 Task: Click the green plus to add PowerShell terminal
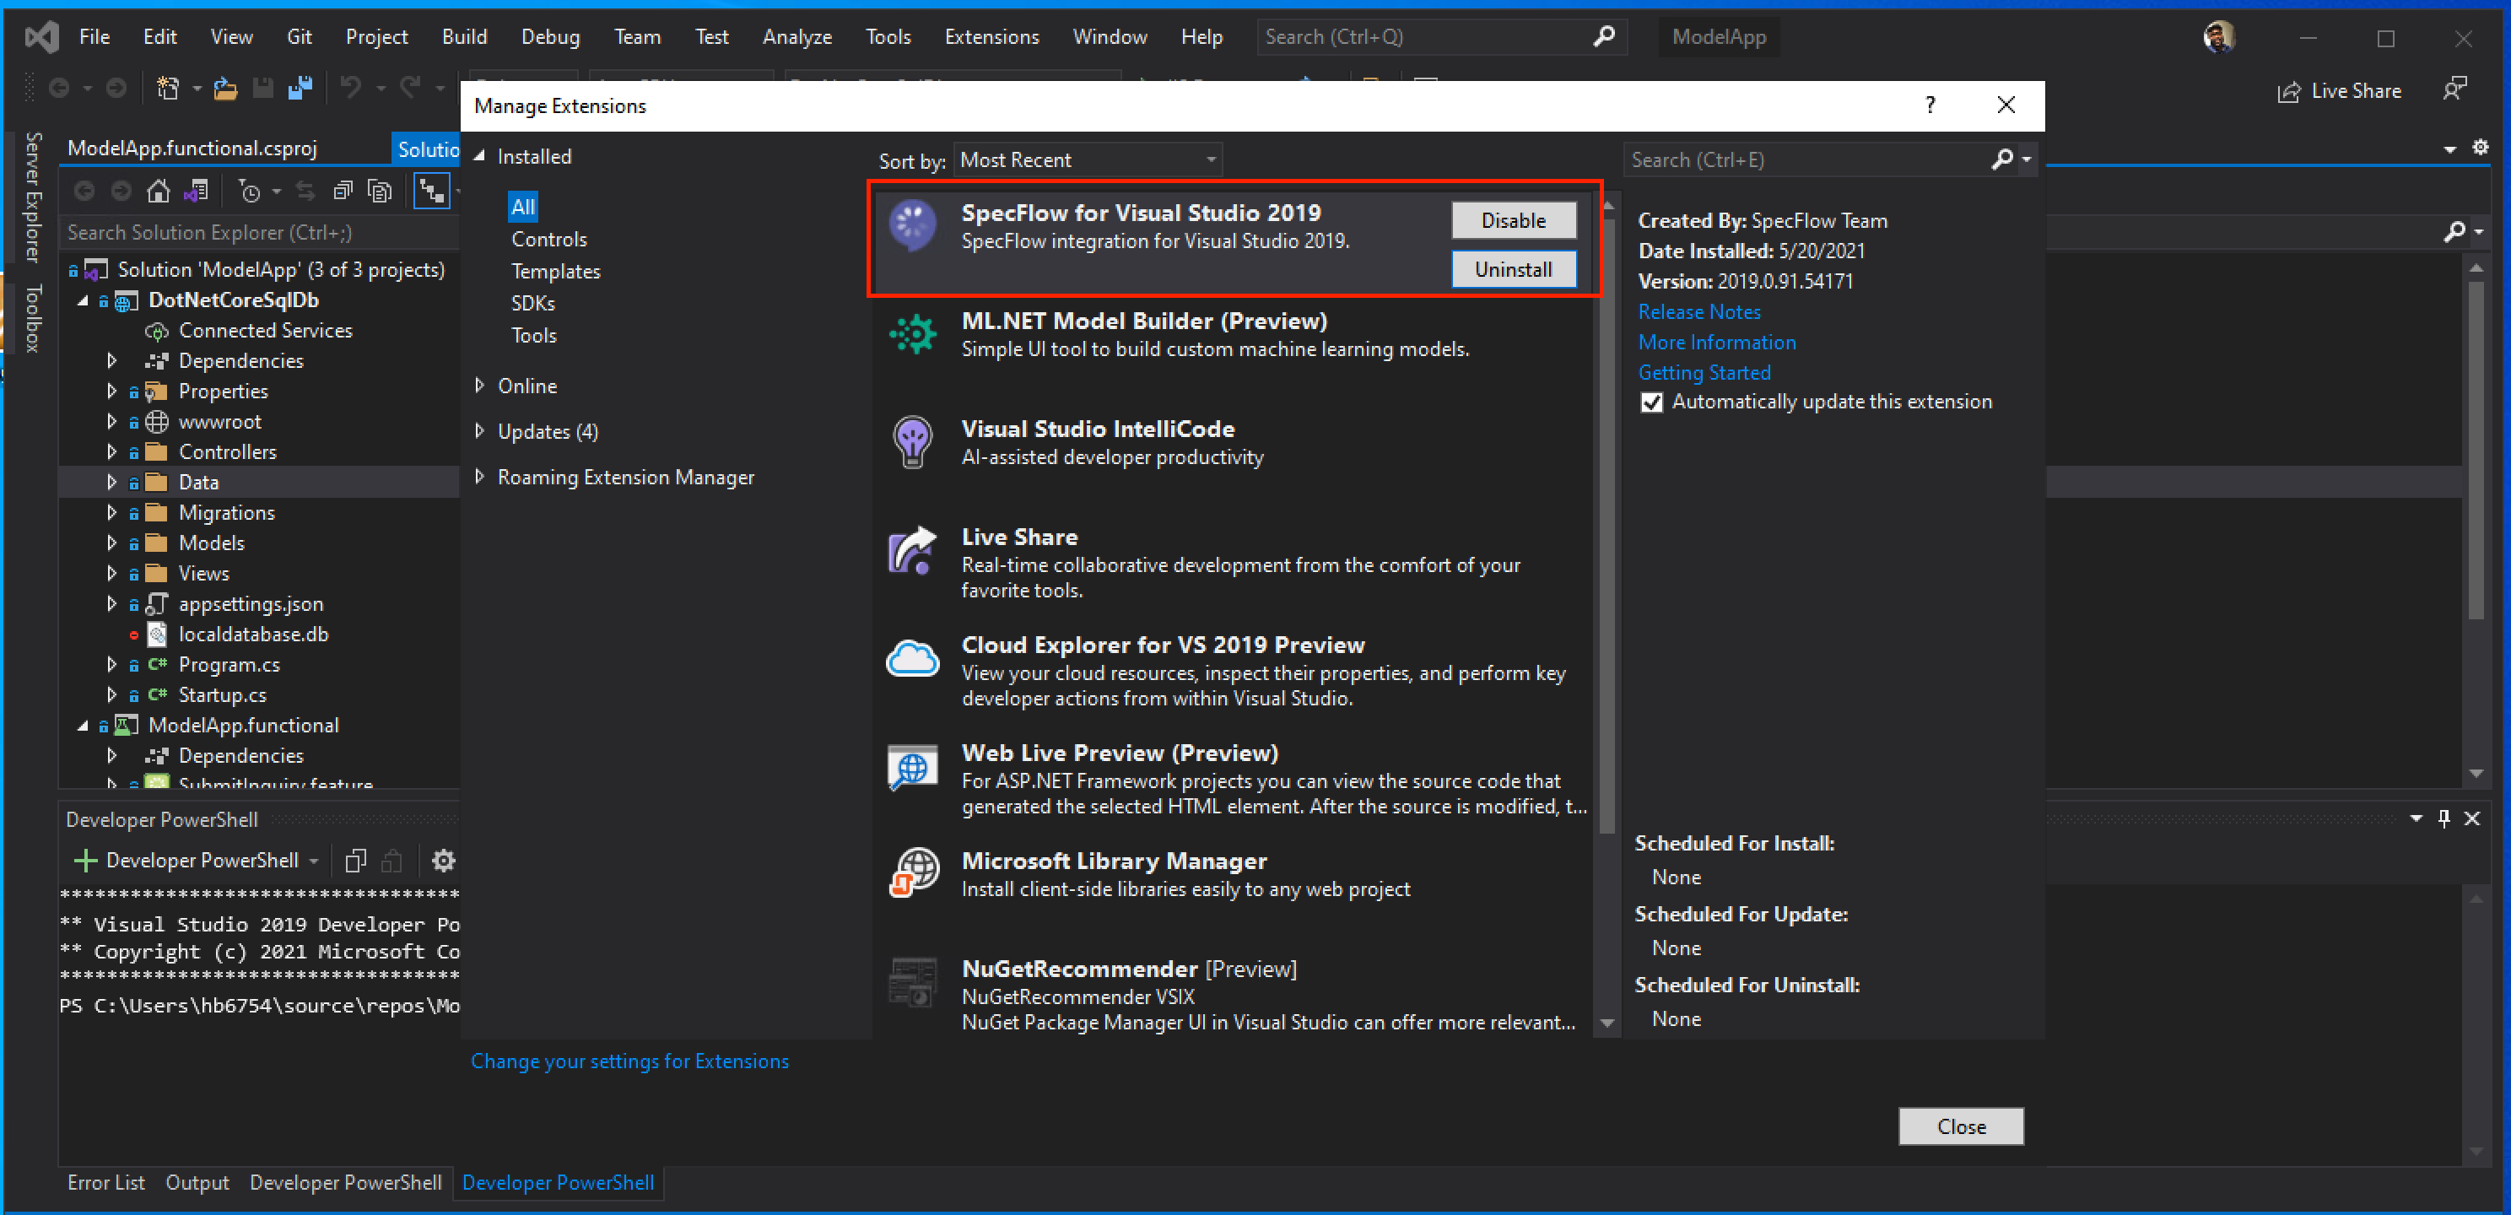tap(86, 860)
